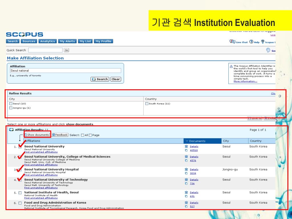Click institution icon in National Institute of Health row
292x219 pixels.
pyautogui.click(x=186, y=192)
